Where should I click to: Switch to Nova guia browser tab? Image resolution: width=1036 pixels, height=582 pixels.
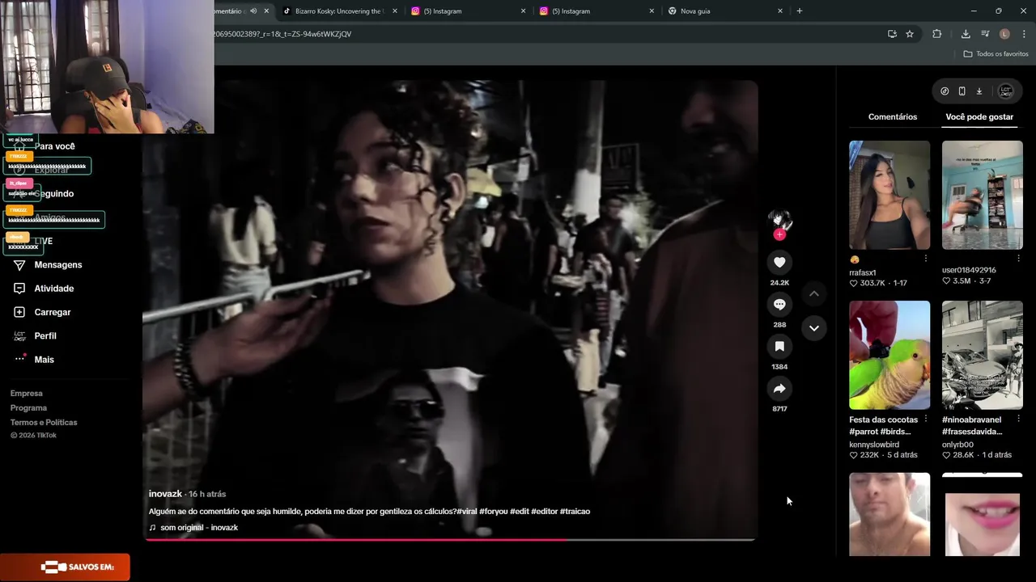pos(724,11)
